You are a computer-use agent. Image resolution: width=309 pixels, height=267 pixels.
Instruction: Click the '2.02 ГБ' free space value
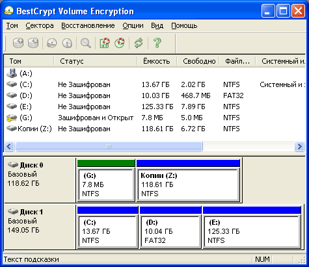(x=193, y=84)
